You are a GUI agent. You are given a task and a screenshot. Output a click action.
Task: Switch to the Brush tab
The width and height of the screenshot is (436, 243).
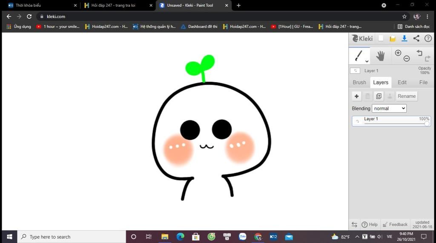pyautogui.click(x=359, y=82)
